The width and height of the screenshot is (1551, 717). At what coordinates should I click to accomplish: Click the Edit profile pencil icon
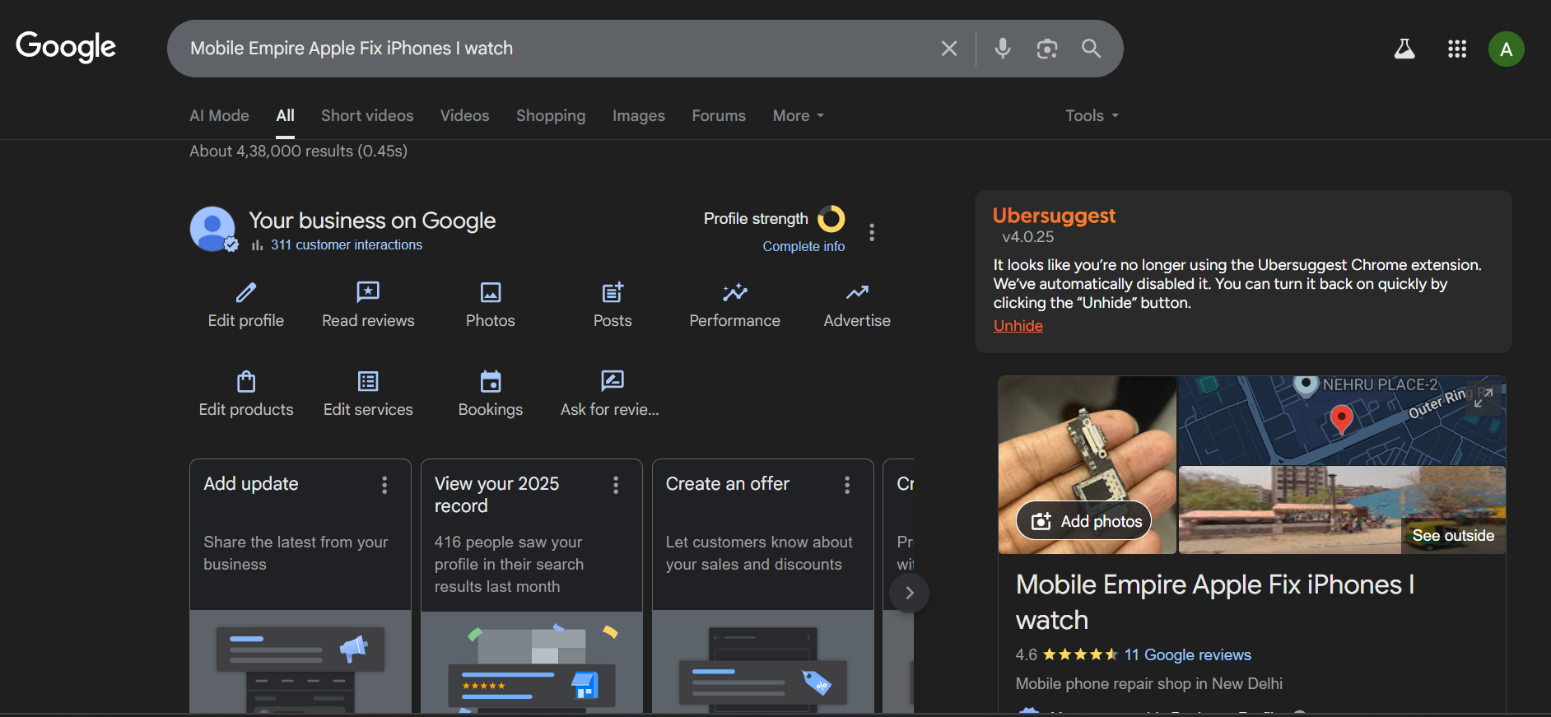click(x=245, y=293)
